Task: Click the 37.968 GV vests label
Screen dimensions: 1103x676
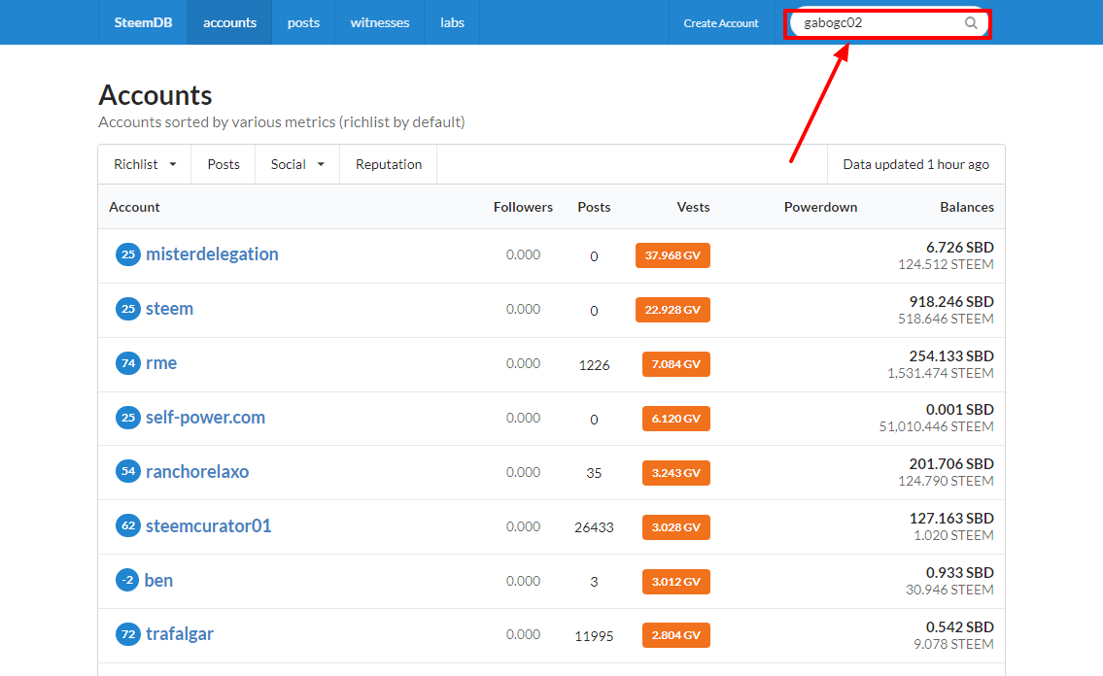Action: 672,255
